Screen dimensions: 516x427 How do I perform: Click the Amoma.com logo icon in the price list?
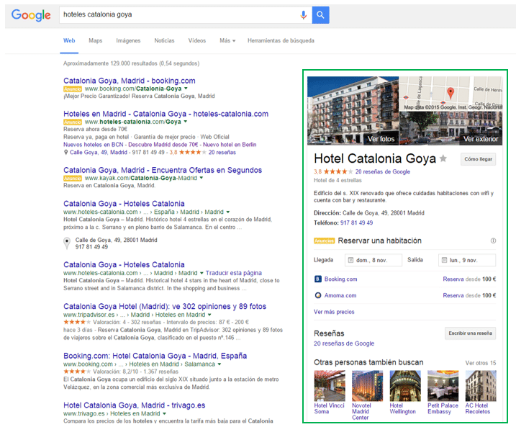pyautogui.click(x=318, y=295)
